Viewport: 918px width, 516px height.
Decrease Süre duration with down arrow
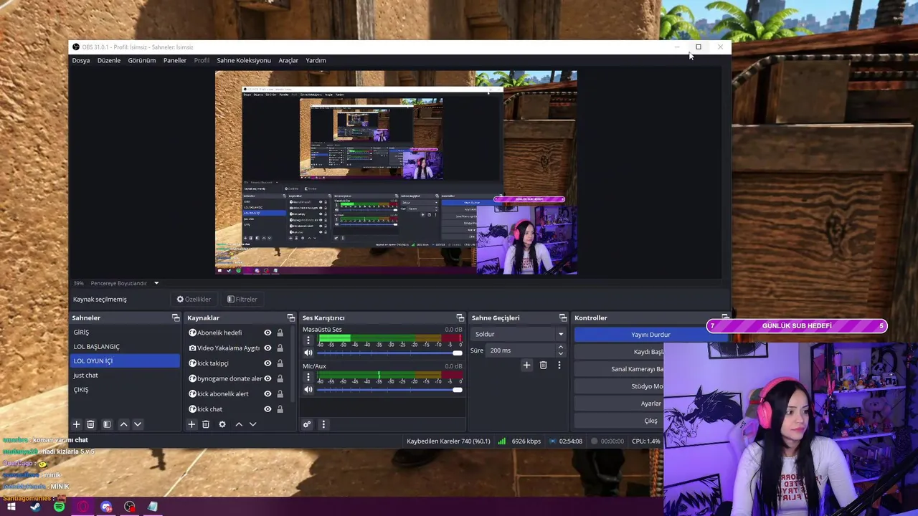[561, 353]
